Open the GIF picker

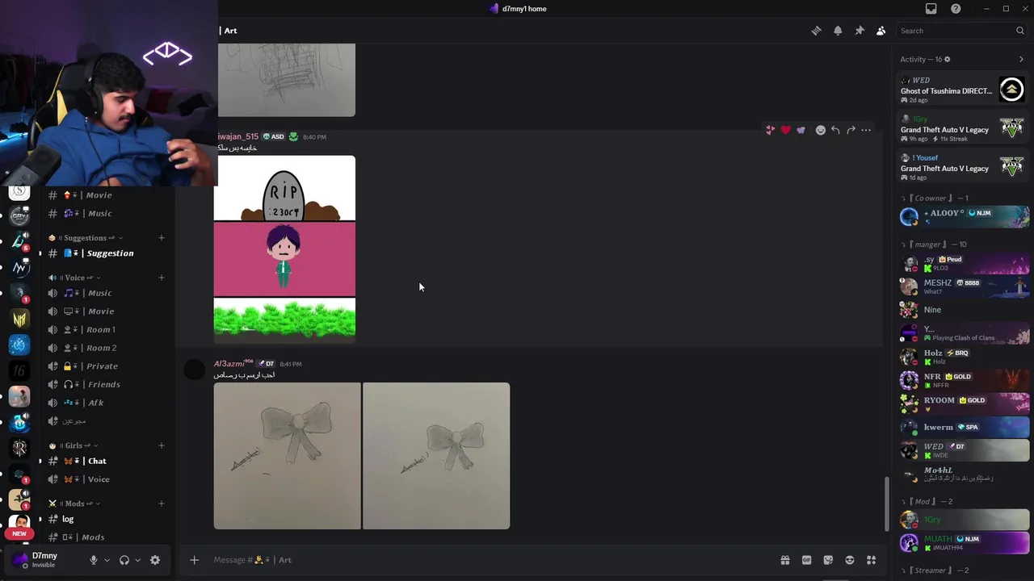pos(806,560)
